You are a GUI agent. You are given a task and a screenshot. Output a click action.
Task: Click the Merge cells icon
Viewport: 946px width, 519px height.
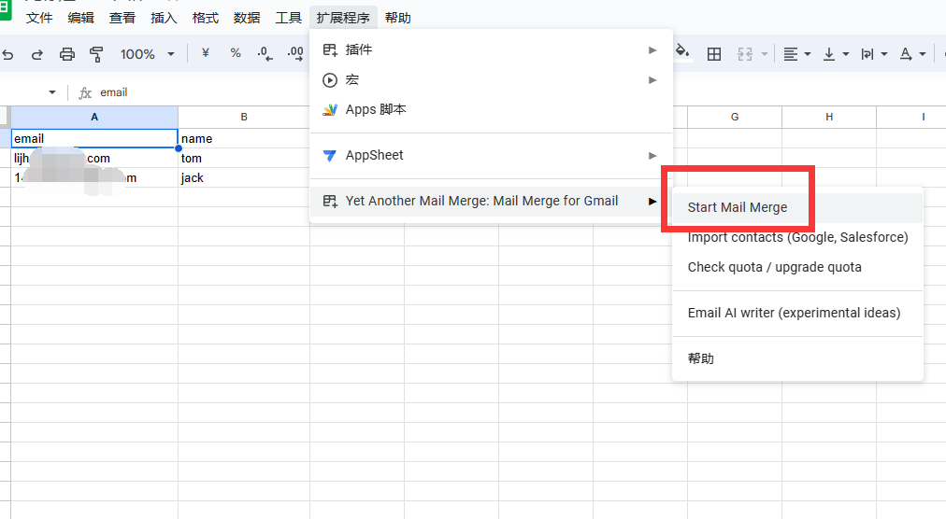(x=745, y=54)
